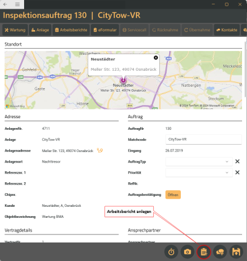Open the Arbeitsberichte tab
This screenshot has width=247, height=261.
pos(71,30)
